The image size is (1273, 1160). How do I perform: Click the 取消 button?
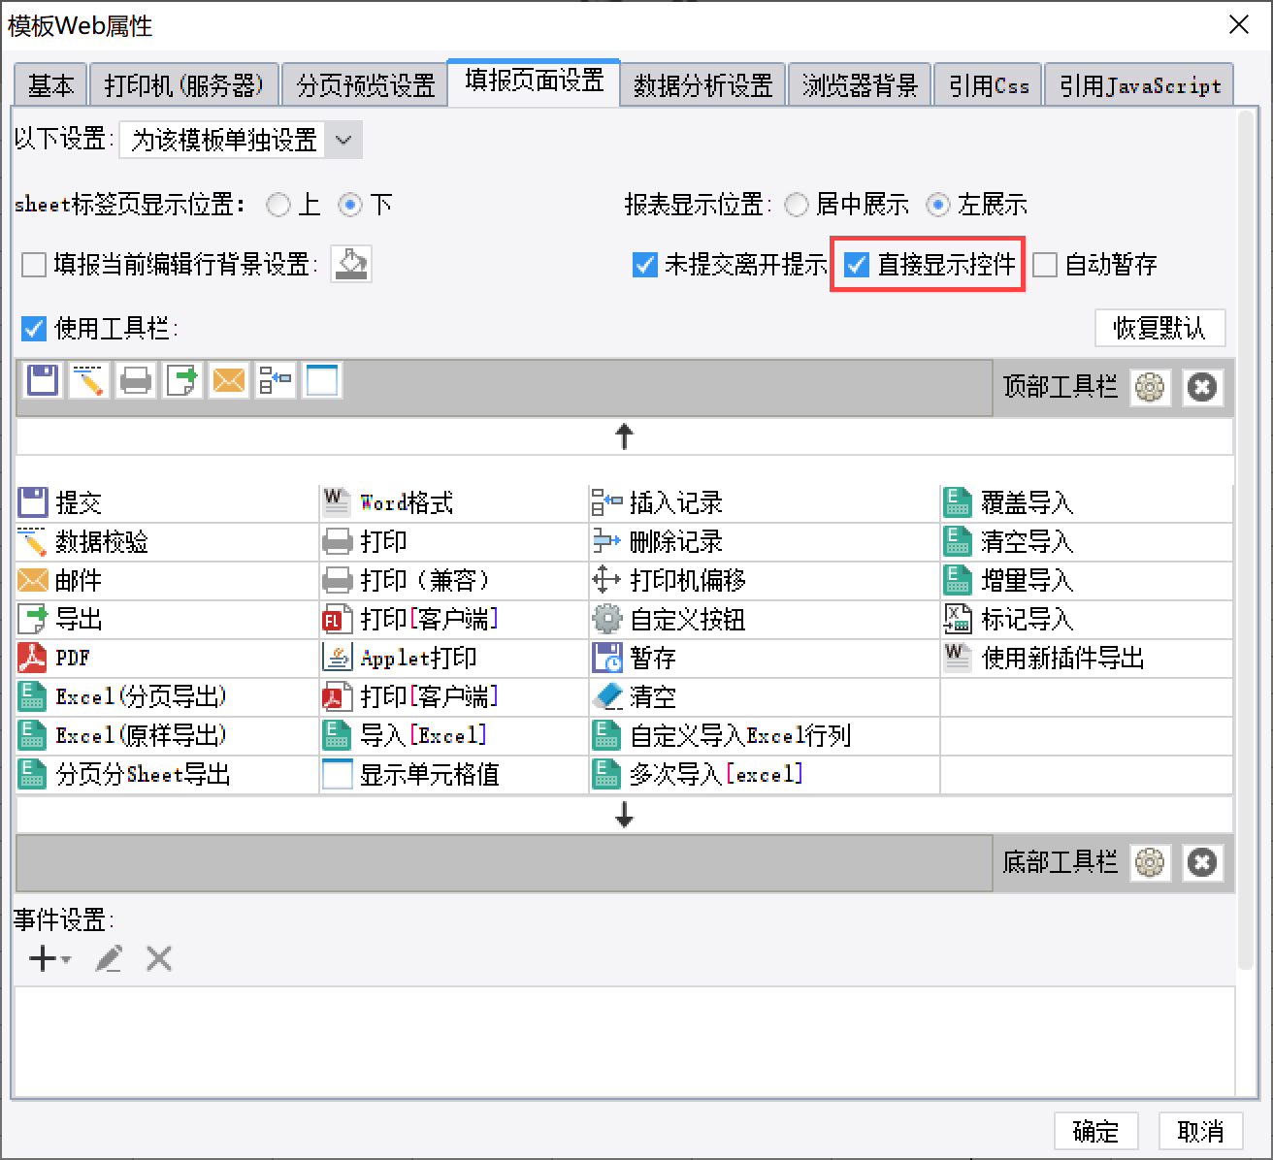(1200, 1131)
